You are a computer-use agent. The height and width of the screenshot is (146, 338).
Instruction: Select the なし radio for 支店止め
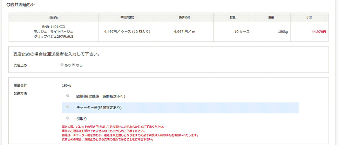click(x=73, y=65)
